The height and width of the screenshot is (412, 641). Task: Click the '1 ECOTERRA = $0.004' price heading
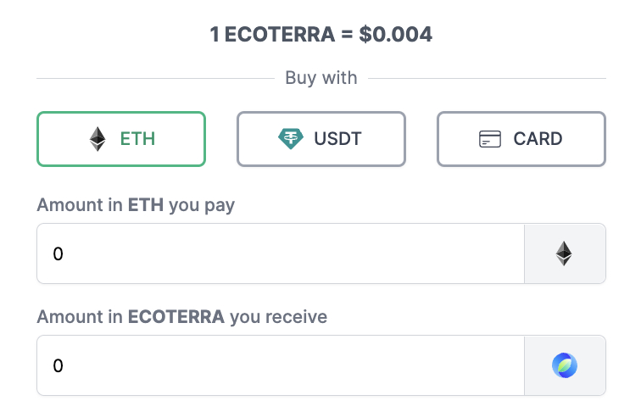pos(320,34)
